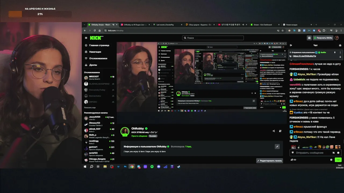Share the OhRubby channel
This screenshot has height=193, width=344.
pyautogui.click(x=274, y=131)
